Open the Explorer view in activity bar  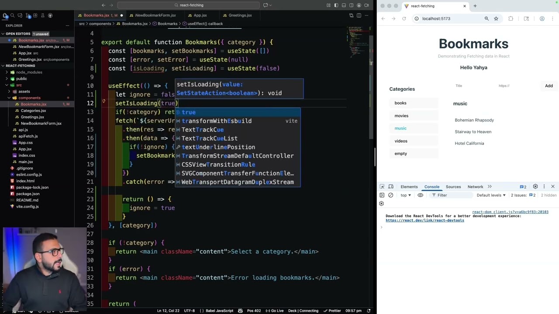tap(5, 15)
